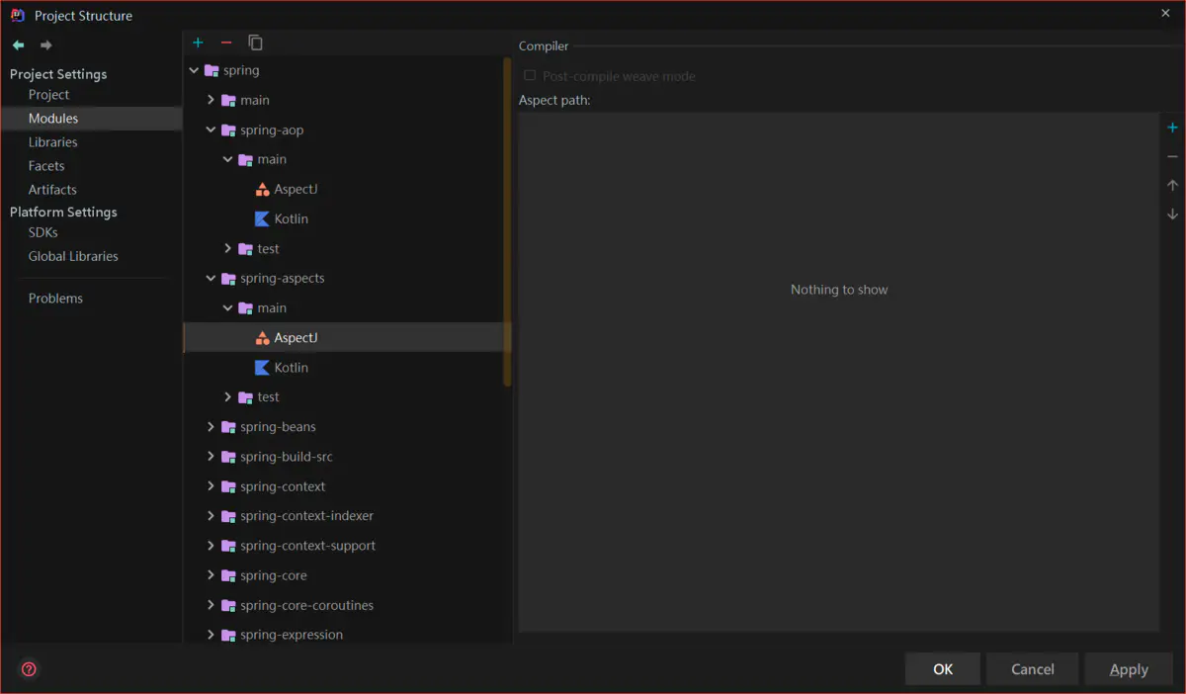Remove aspect path entry with minus icon

(x=1173, y=156)
